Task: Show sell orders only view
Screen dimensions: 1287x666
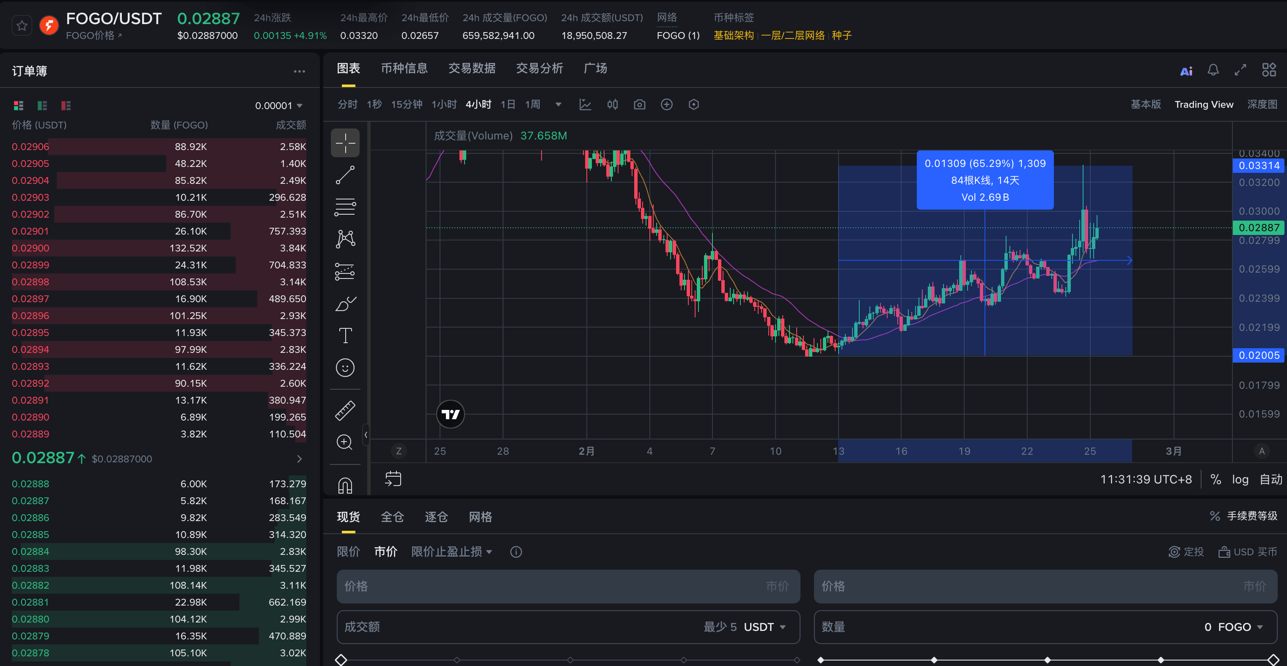Action: coord(66,105)
